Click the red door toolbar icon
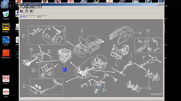 21,11
